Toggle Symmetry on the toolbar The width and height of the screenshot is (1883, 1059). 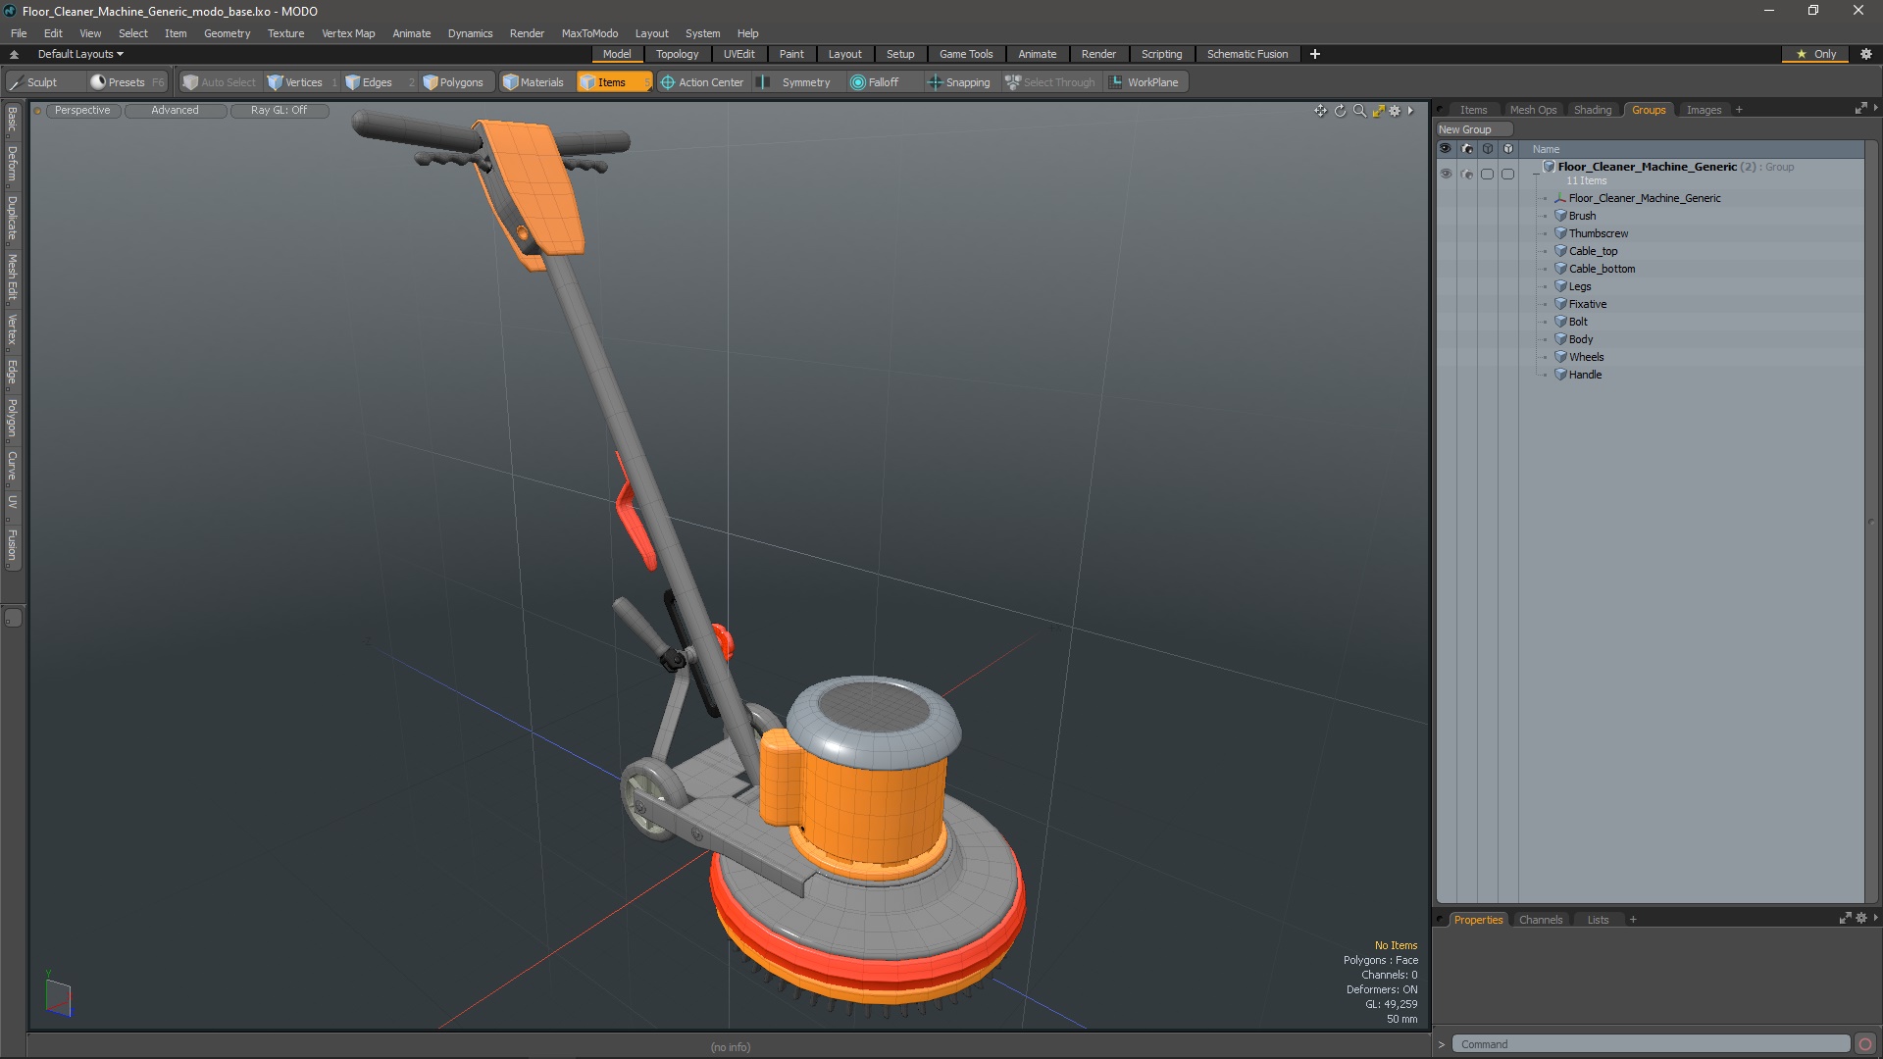[x=796, y=82]
